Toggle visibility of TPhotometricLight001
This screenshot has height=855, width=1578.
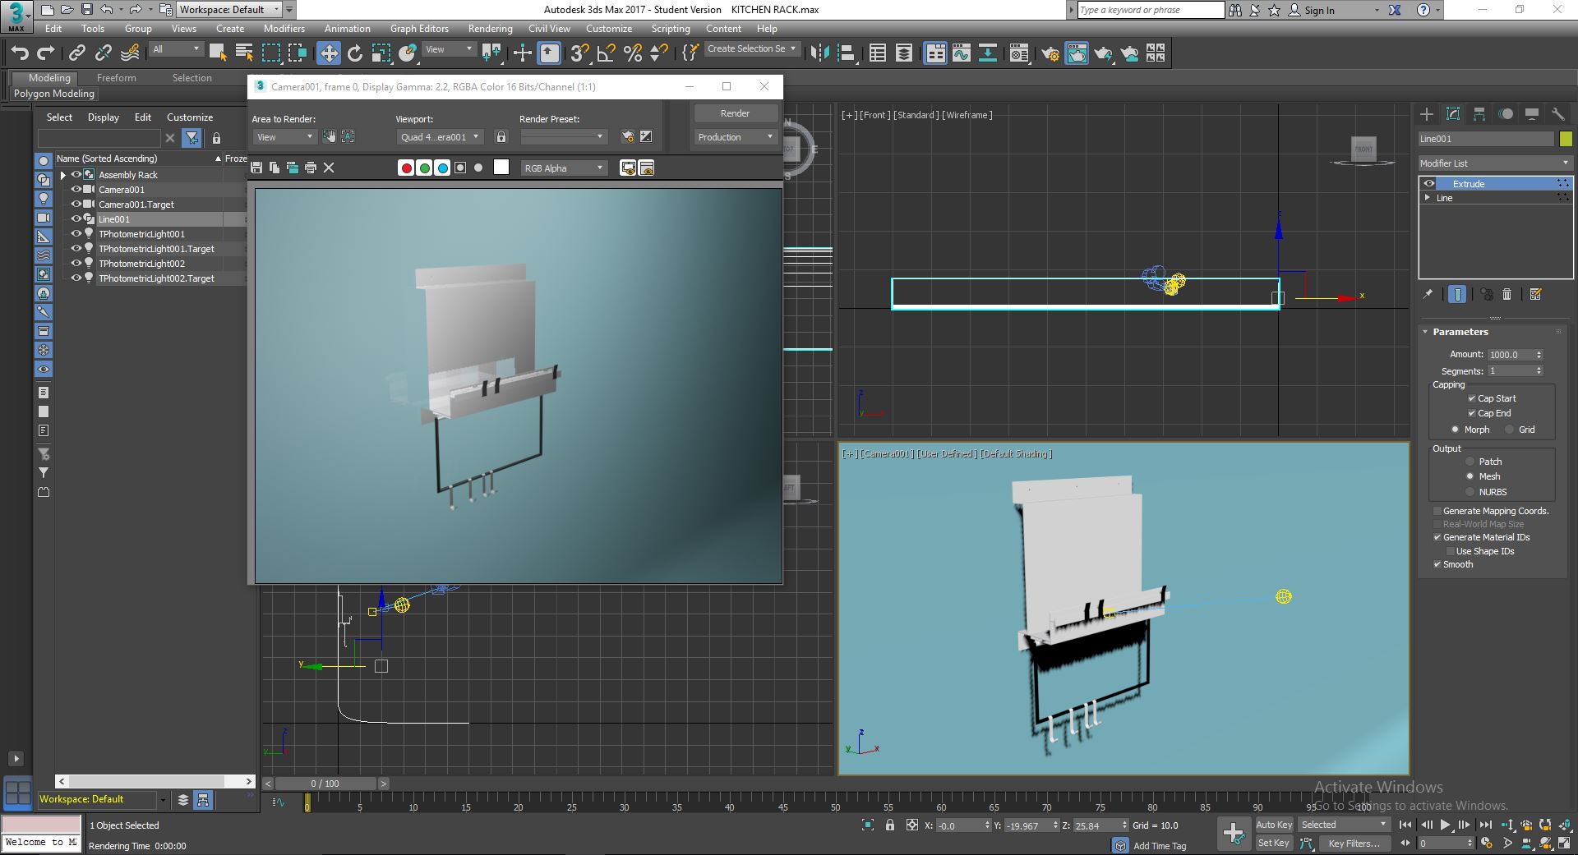(76, 234)
